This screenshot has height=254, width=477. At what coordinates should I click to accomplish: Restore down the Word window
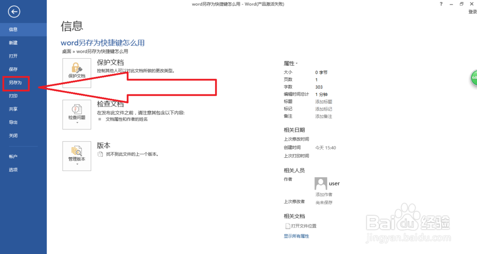tap(461, 4)
